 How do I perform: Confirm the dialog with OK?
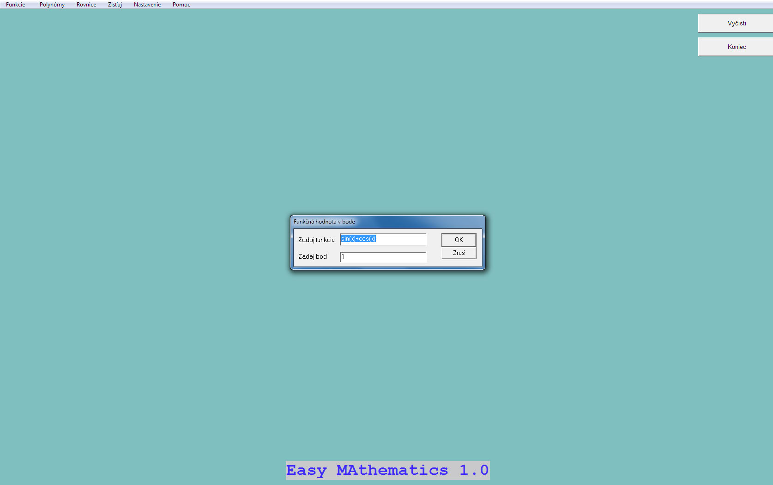coord(459,240)
